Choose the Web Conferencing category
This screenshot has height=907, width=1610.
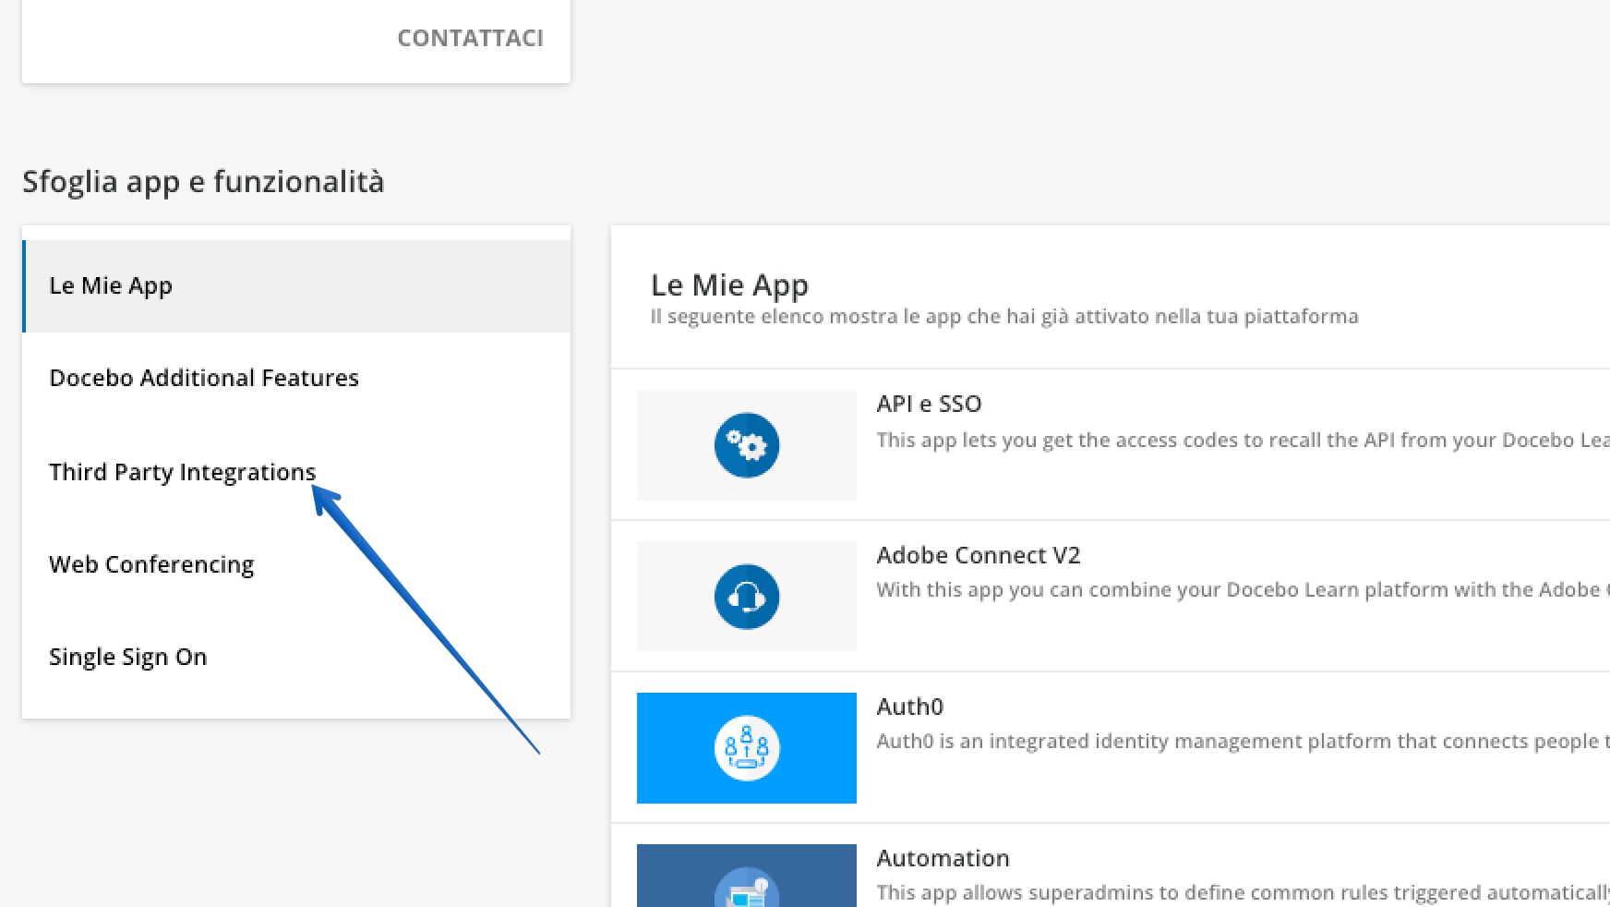151,564
